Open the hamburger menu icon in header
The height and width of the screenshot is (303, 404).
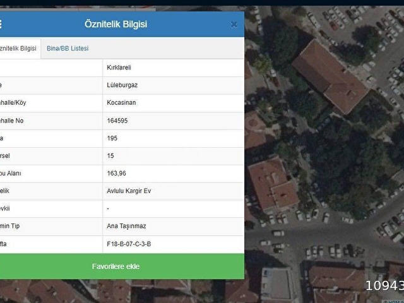tap(1, 24)
